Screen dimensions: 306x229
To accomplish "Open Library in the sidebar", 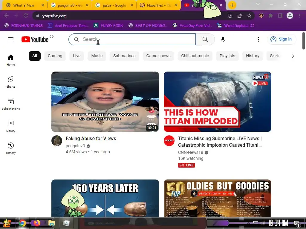I will click(x=11, y=126).
